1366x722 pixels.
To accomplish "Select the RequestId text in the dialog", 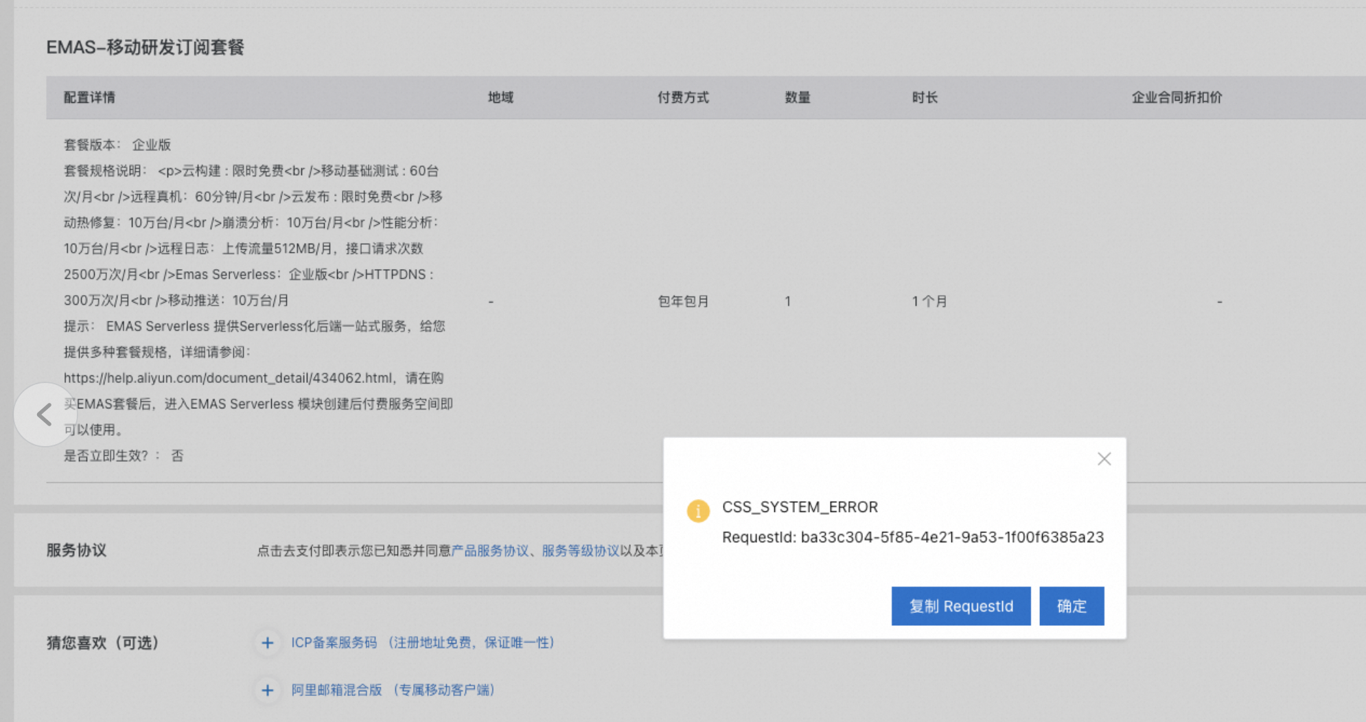I will click(x=913, y=537).
